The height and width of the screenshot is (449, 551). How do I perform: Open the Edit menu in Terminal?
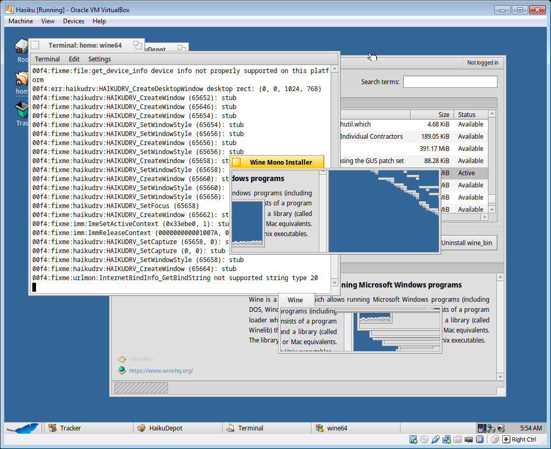coord(74,59)
